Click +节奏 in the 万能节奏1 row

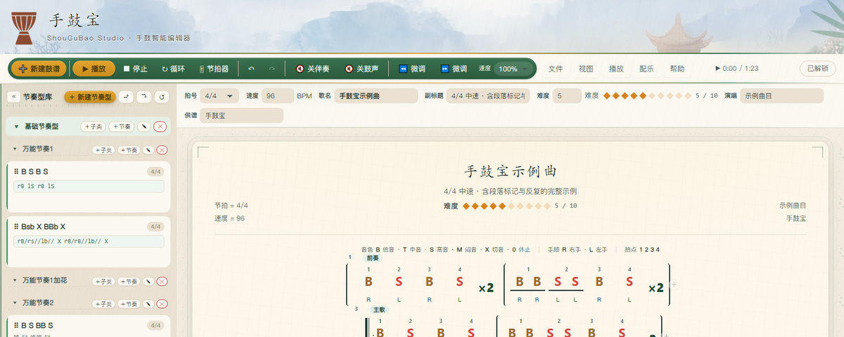(129, 150)
